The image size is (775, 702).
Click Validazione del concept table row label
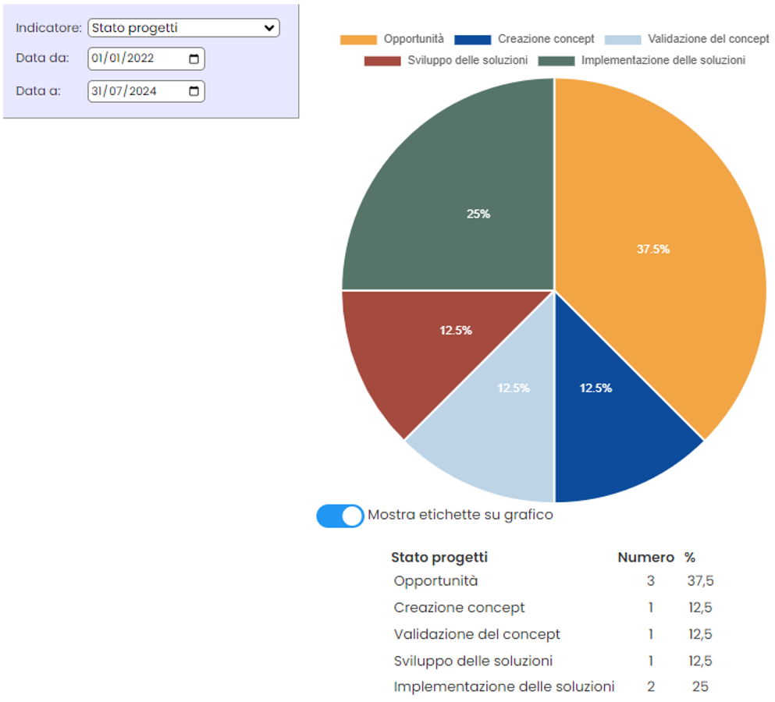click(477, 634)
